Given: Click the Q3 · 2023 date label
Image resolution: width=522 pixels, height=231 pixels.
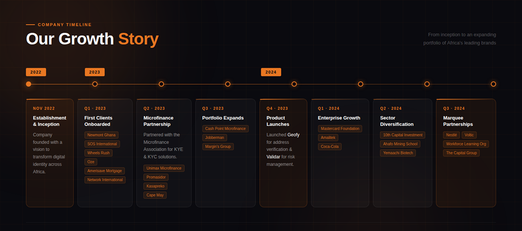Looking at the screenshot, I should point(213,108).
